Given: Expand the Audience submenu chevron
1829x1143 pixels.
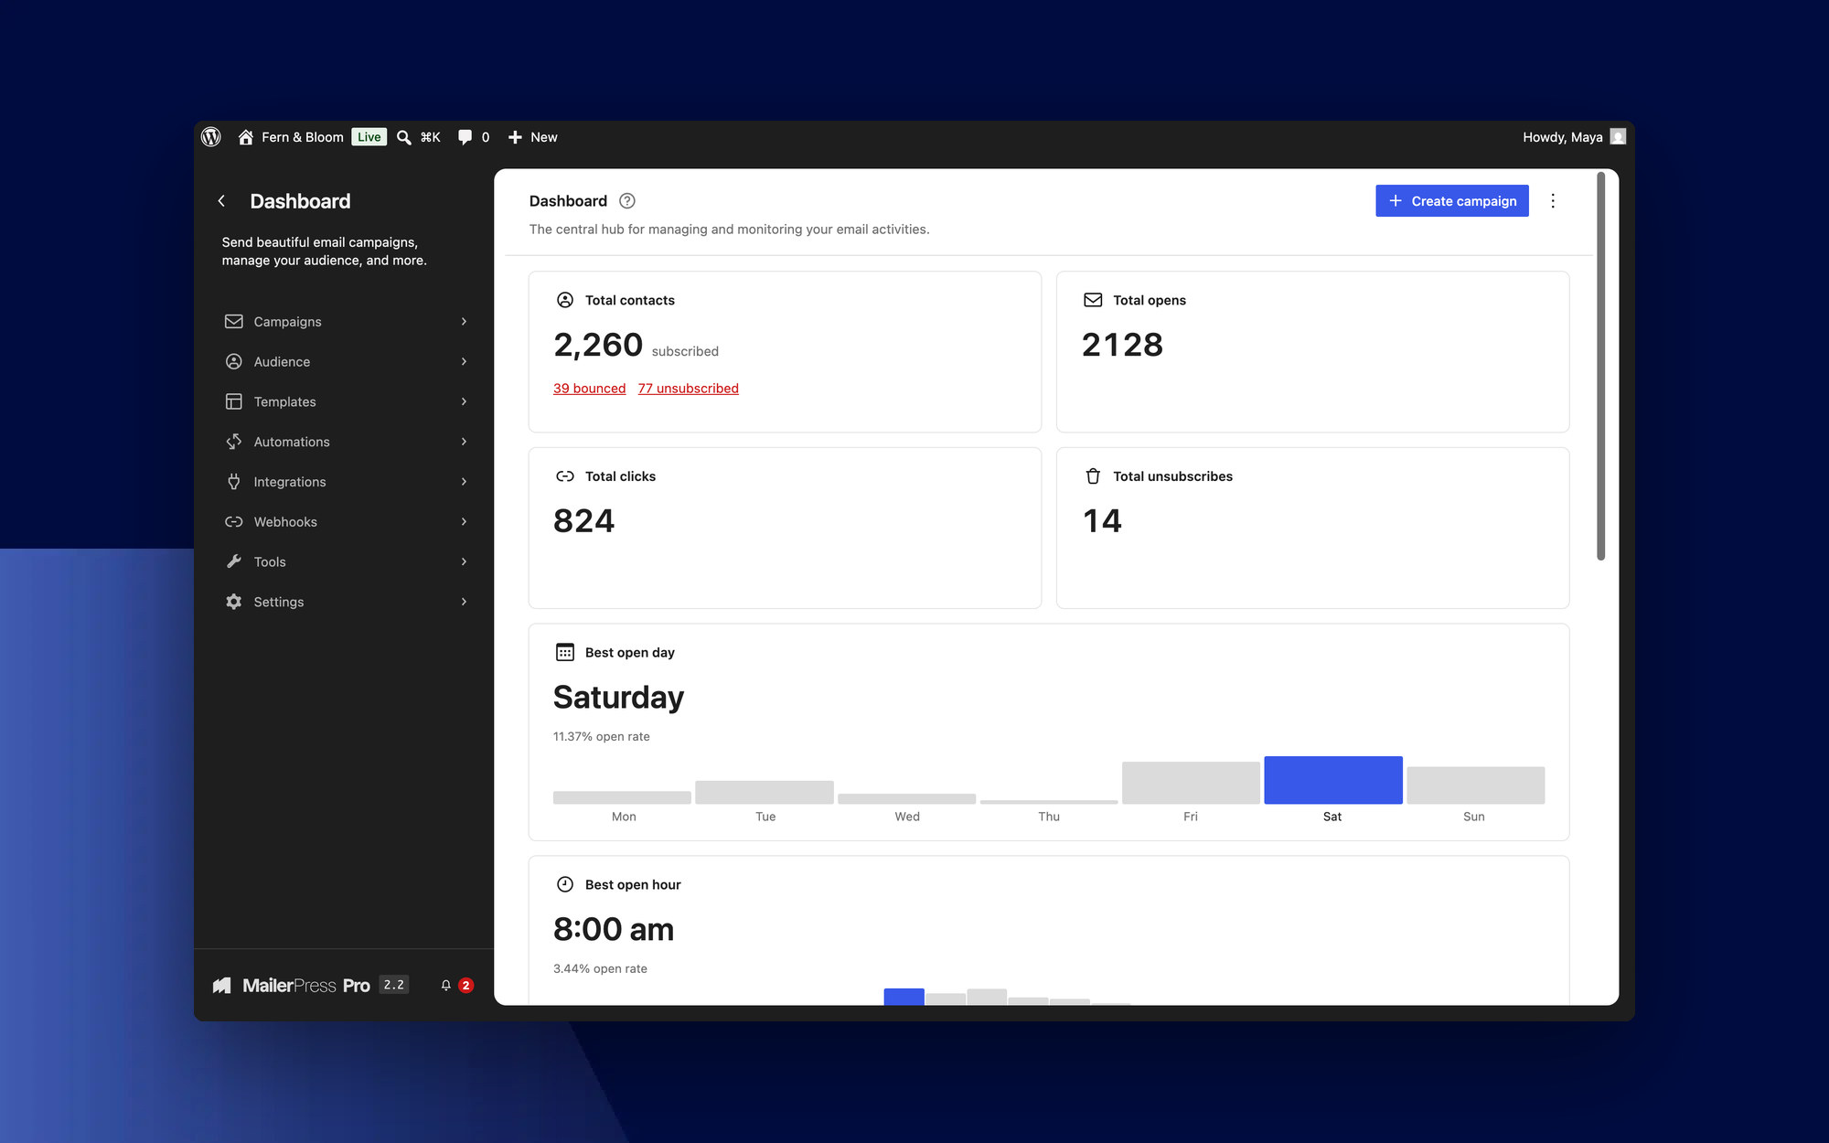Looking at the screenshot, I should coord(464,361).
